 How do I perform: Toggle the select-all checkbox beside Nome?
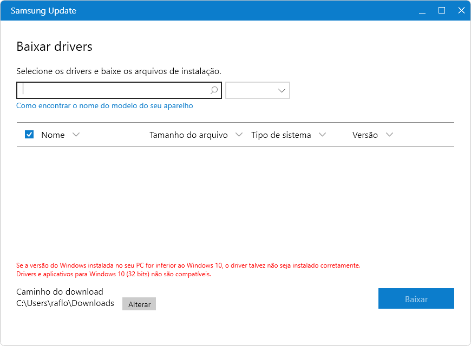(29, 135)
